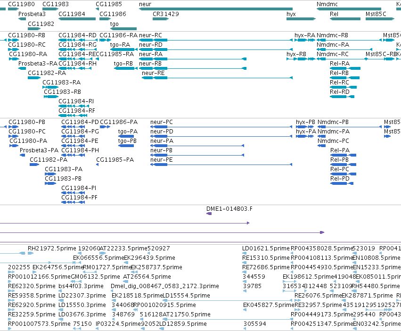Select the neur-RB transcript
401x331 pixels.
[x=193, y=68]
